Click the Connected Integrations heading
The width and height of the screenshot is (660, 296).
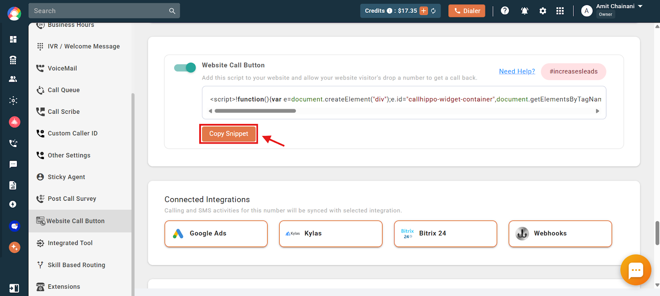(x=207, y=200)
